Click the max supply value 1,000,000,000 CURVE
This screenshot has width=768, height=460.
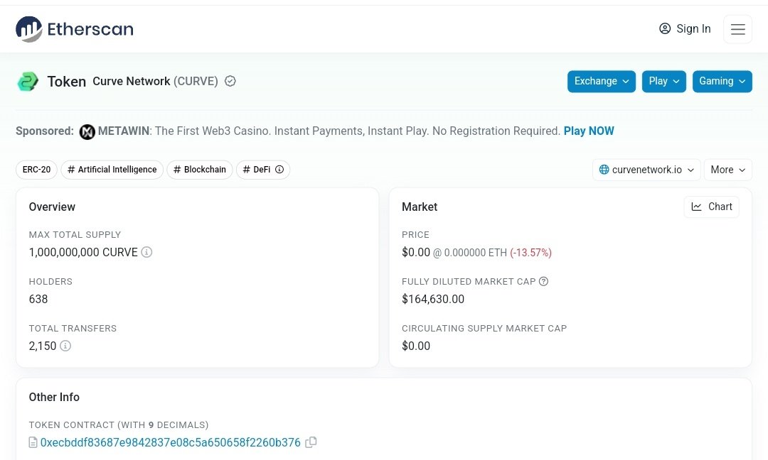click(x=83, y=252)
